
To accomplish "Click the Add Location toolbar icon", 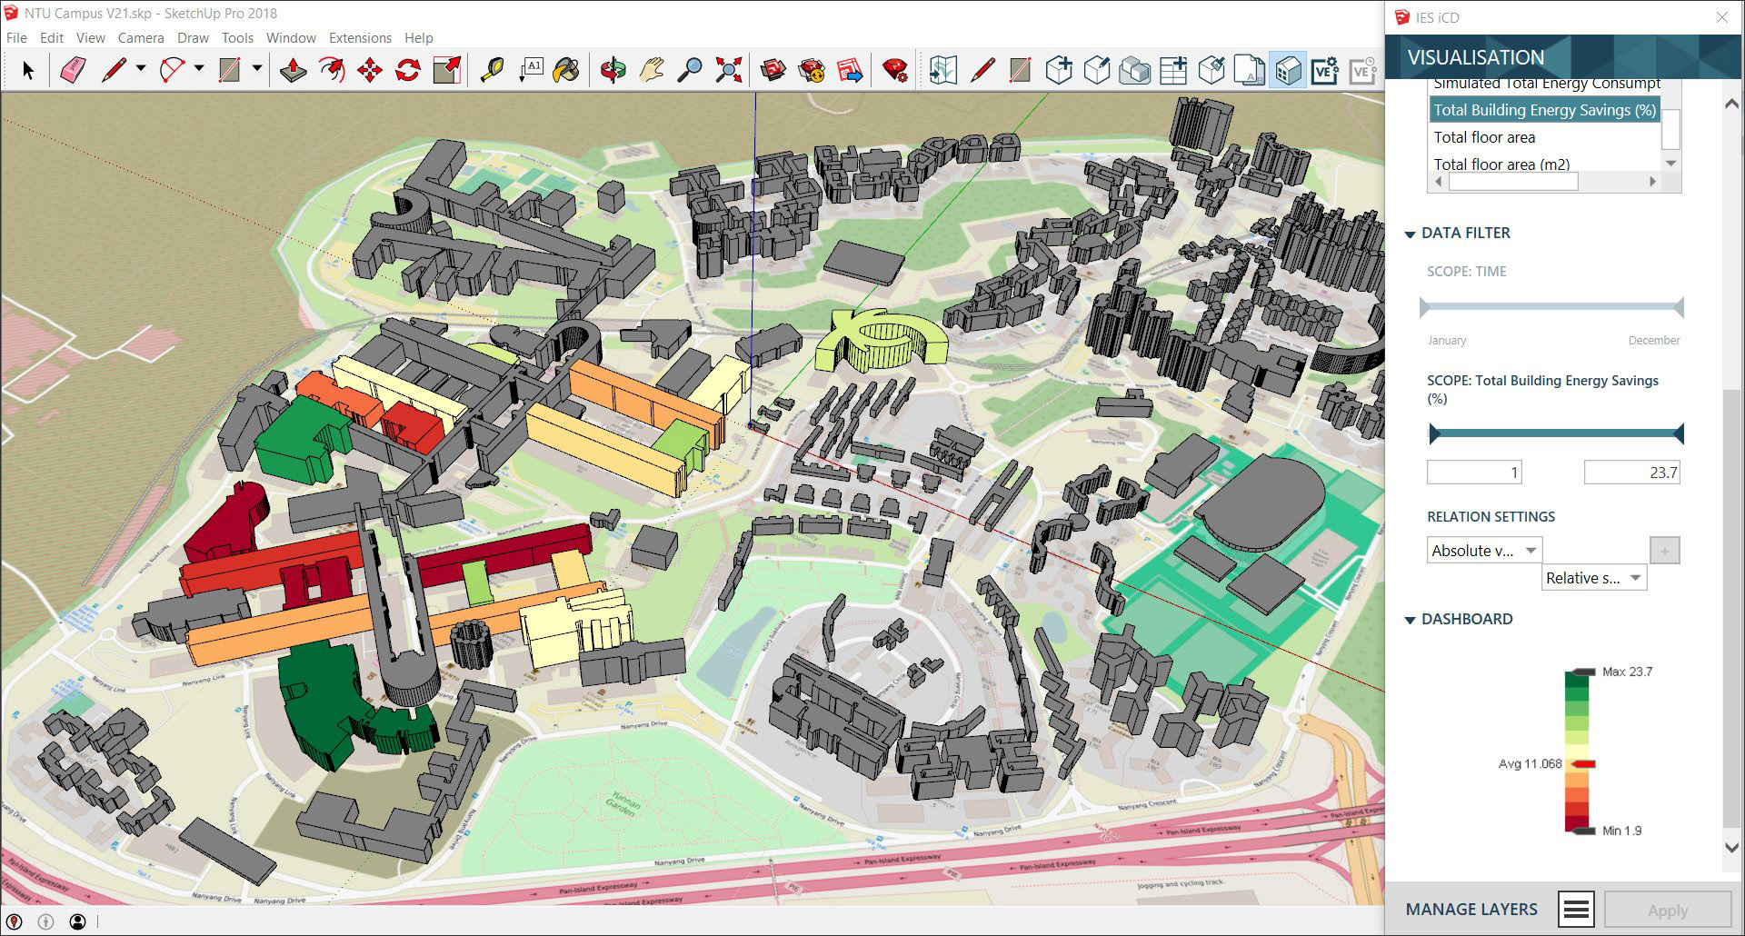I will [943, 69].
